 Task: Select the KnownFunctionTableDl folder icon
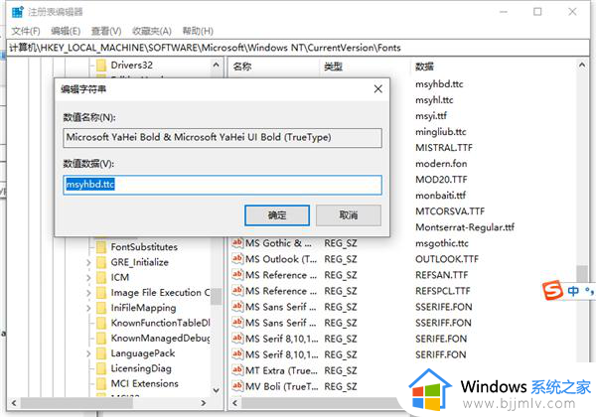(101, 324)
